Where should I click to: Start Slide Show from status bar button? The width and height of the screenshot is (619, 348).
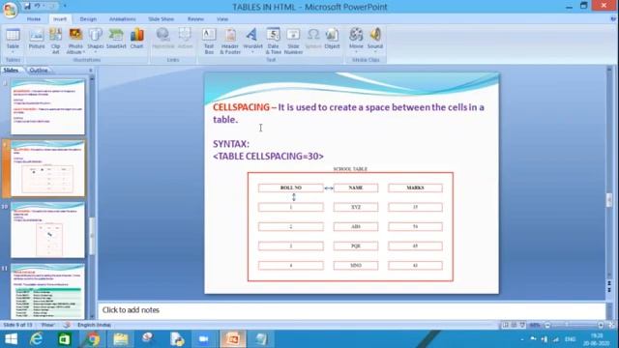522,325
